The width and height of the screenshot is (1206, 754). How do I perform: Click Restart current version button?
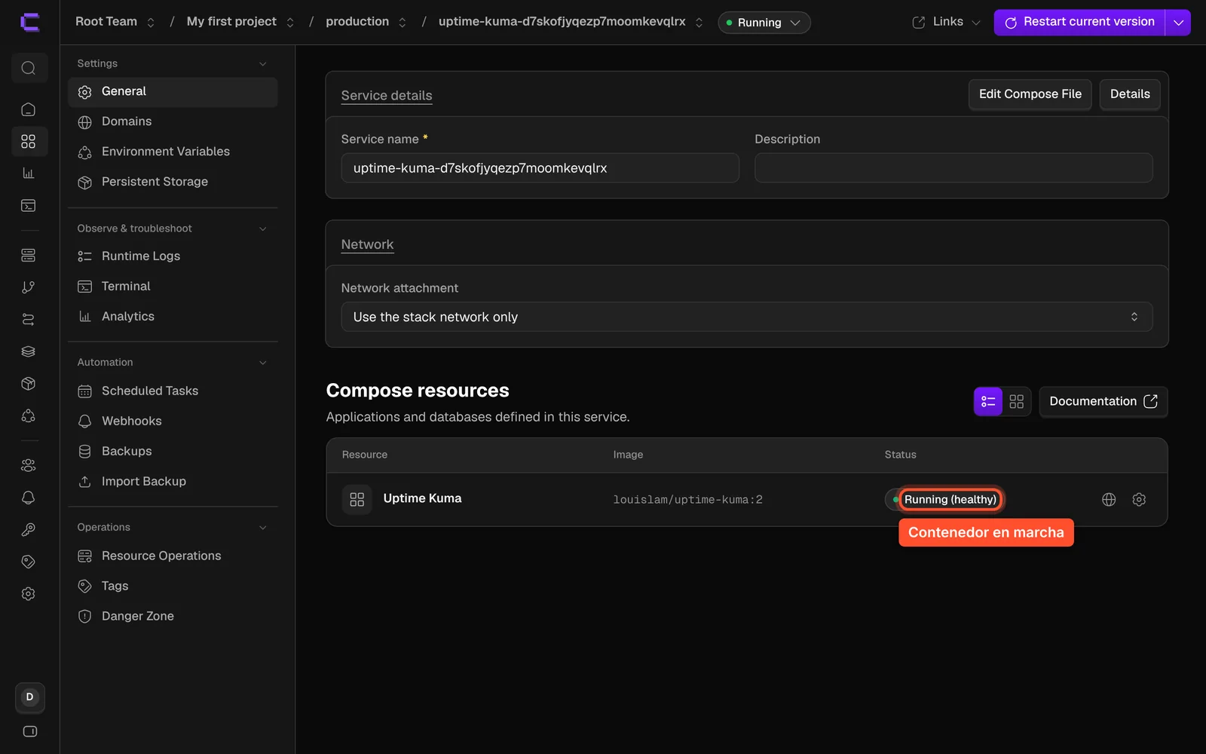[1079, 23]
